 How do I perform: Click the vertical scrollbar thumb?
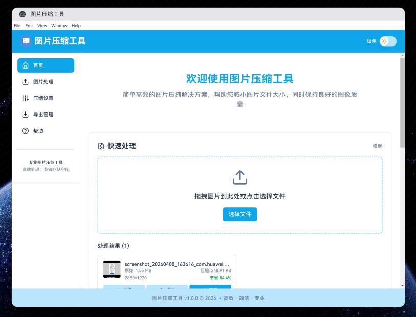[x=403, y=103]
